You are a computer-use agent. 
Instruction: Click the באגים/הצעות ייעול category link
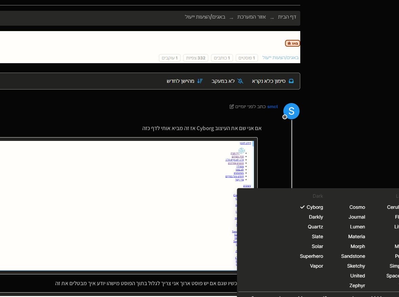tap(280, 58)
